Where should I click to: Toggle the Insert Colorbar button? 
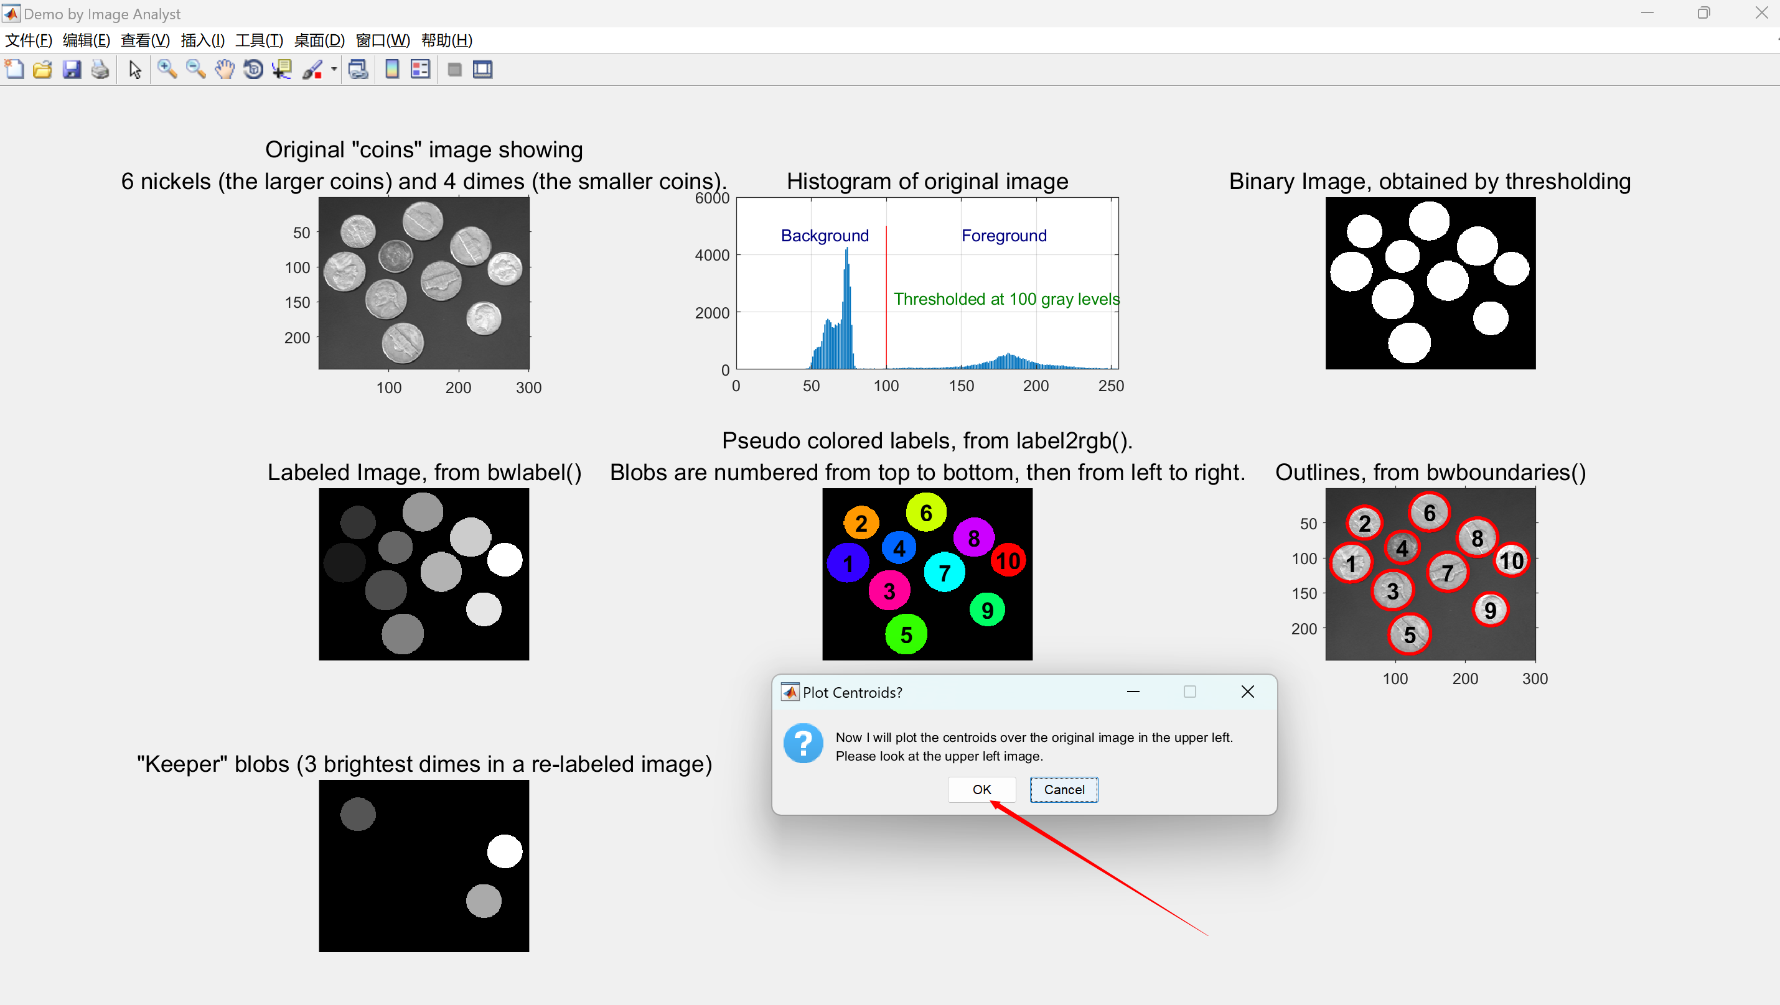coord(392,69)
